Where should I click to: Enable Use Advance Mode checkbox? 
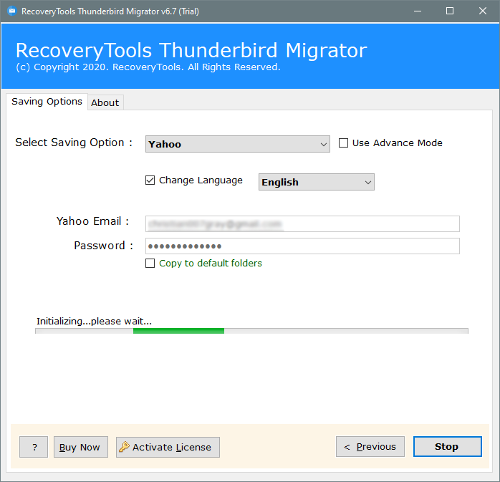tap(343, 143)
